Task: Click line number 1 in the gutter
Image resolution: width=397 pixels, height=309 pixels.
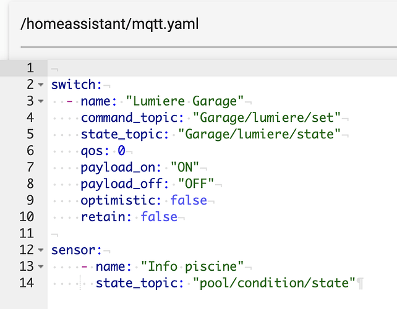Action: (x=28, y=67)
